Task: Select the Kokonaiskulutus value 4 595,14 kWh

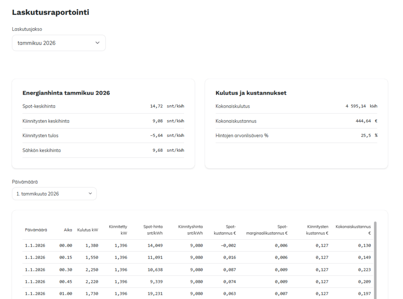Action: click(x=361, y=106)
